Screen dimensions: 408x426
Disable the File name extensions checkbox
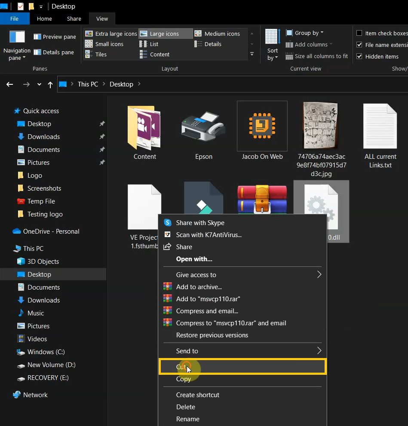[x=359, y=45]
